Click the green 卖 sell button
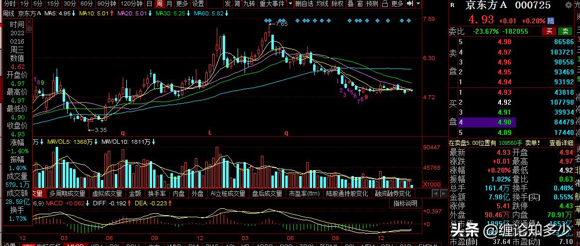The image size is (580, 246). pos(565,31)
